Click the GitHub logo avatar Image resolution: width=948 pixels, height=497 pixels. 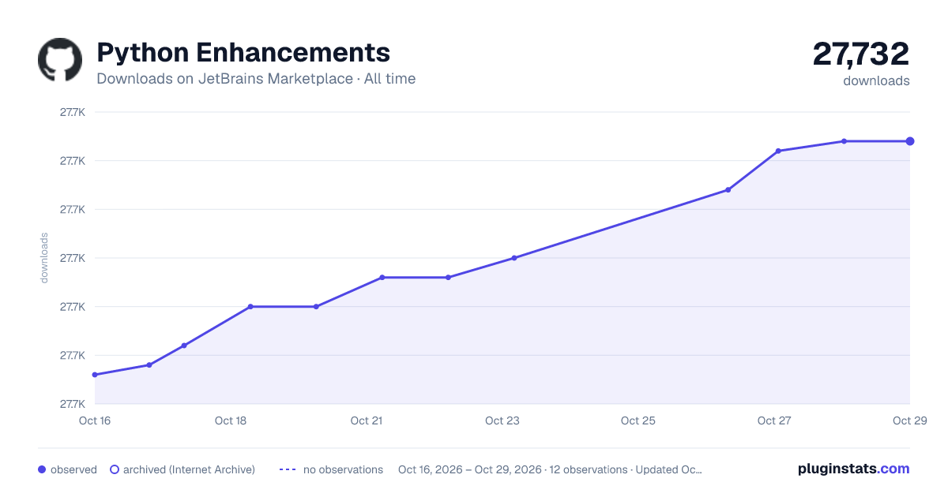60,59
